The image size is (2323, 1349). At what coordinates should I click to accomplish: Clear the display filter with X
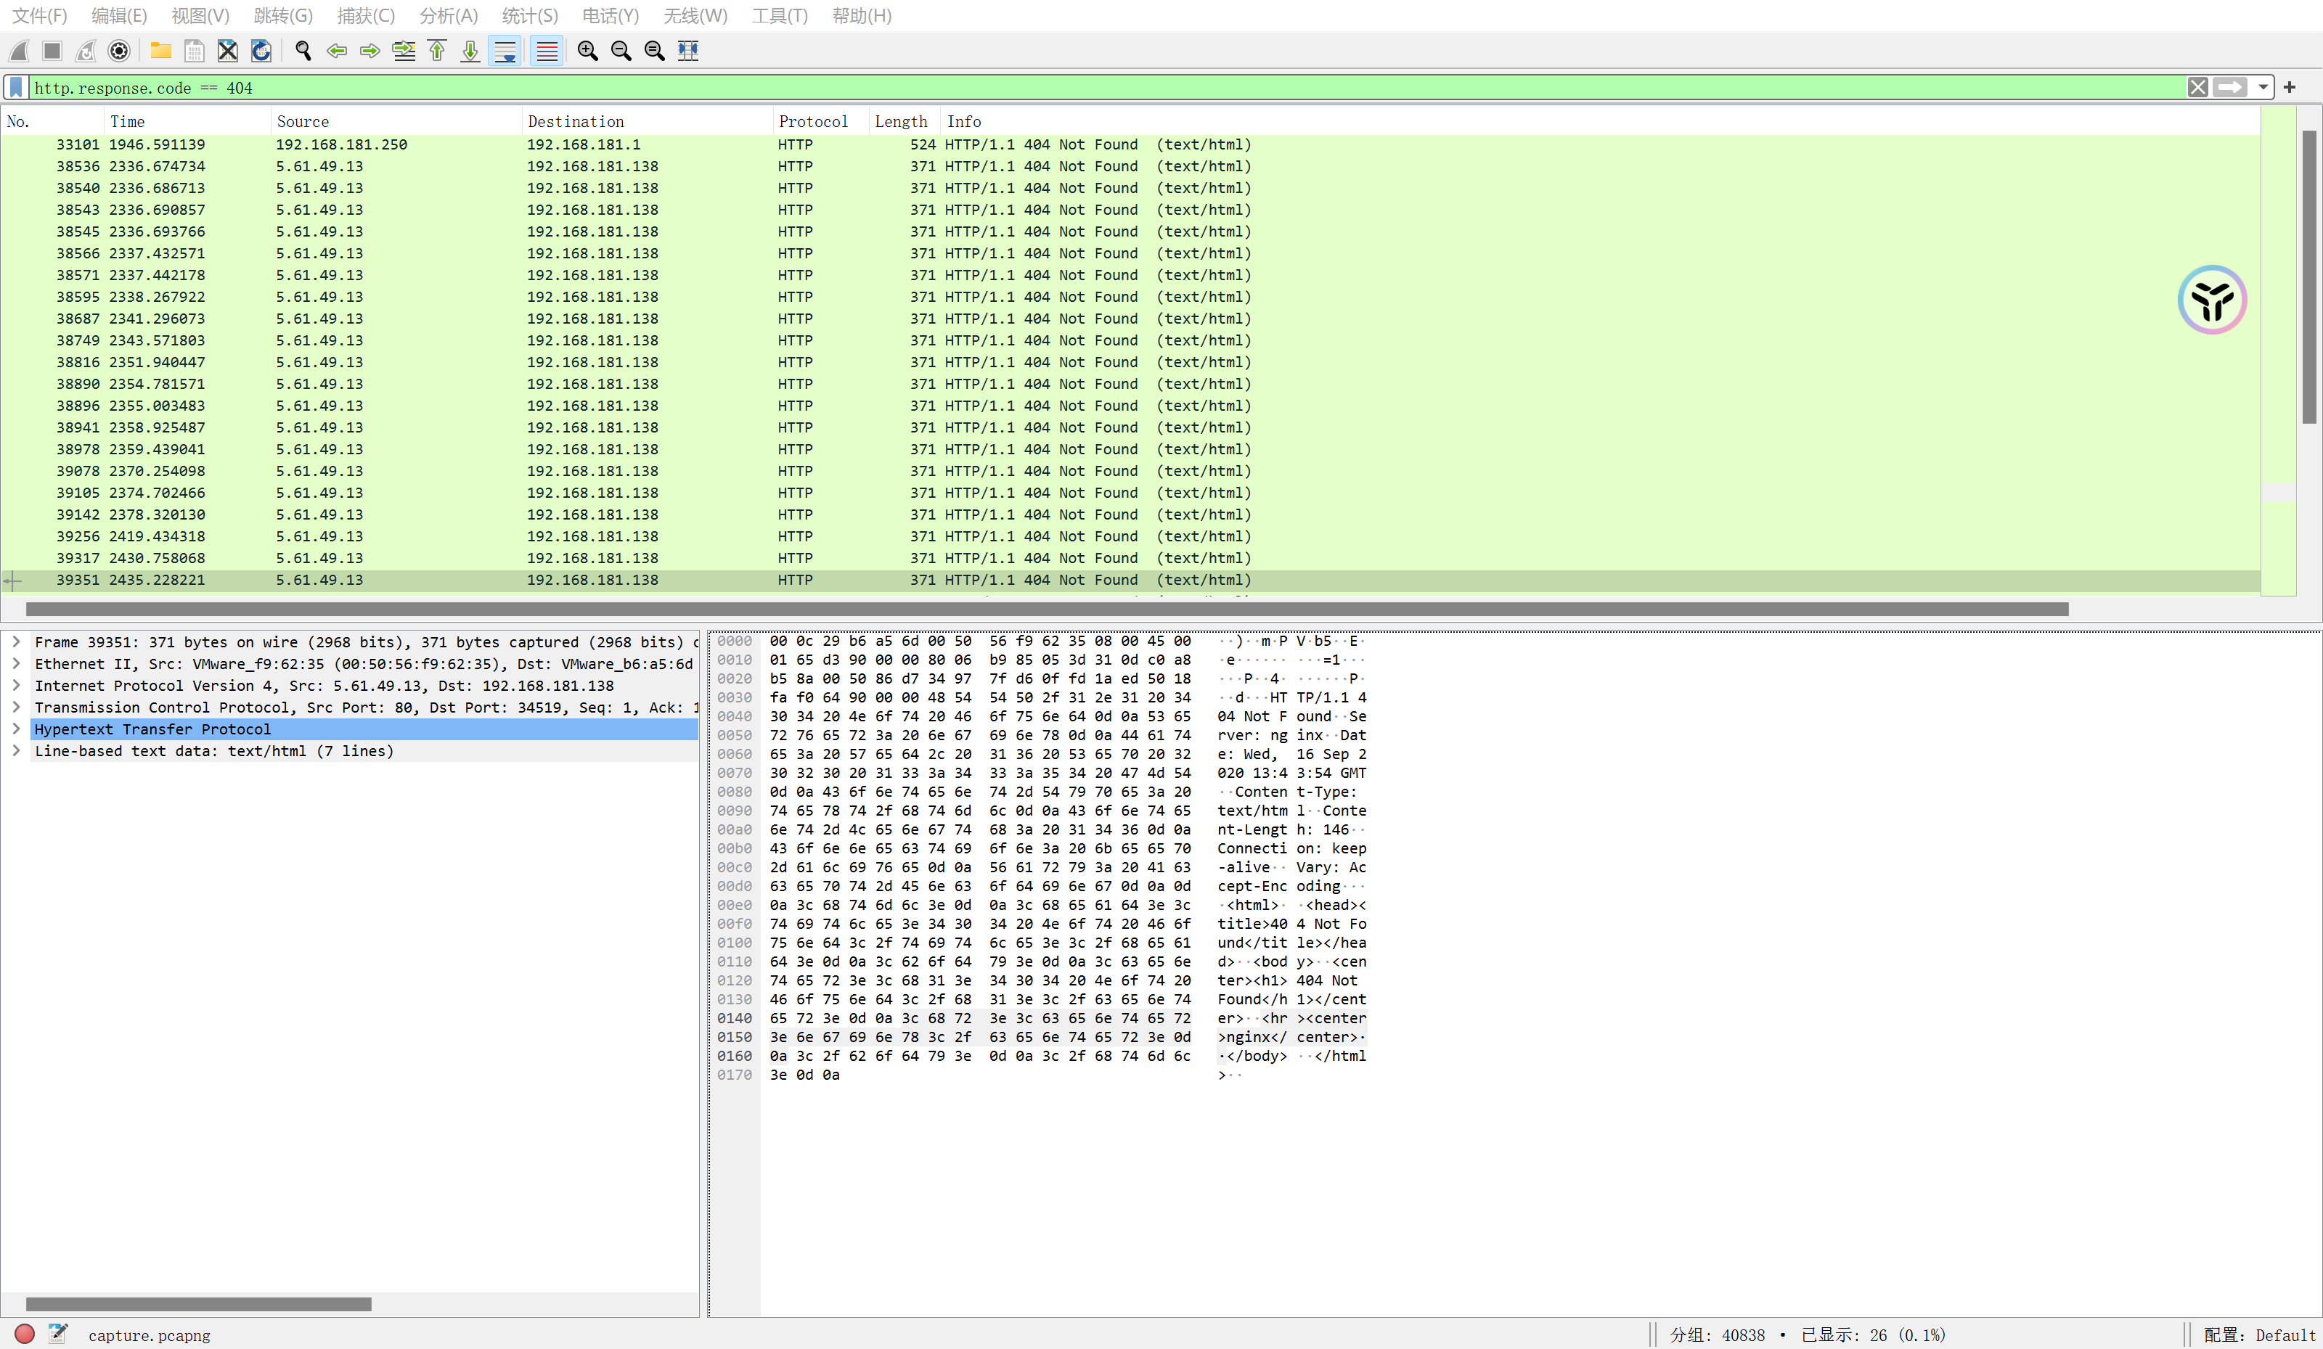click(2197, 88)
